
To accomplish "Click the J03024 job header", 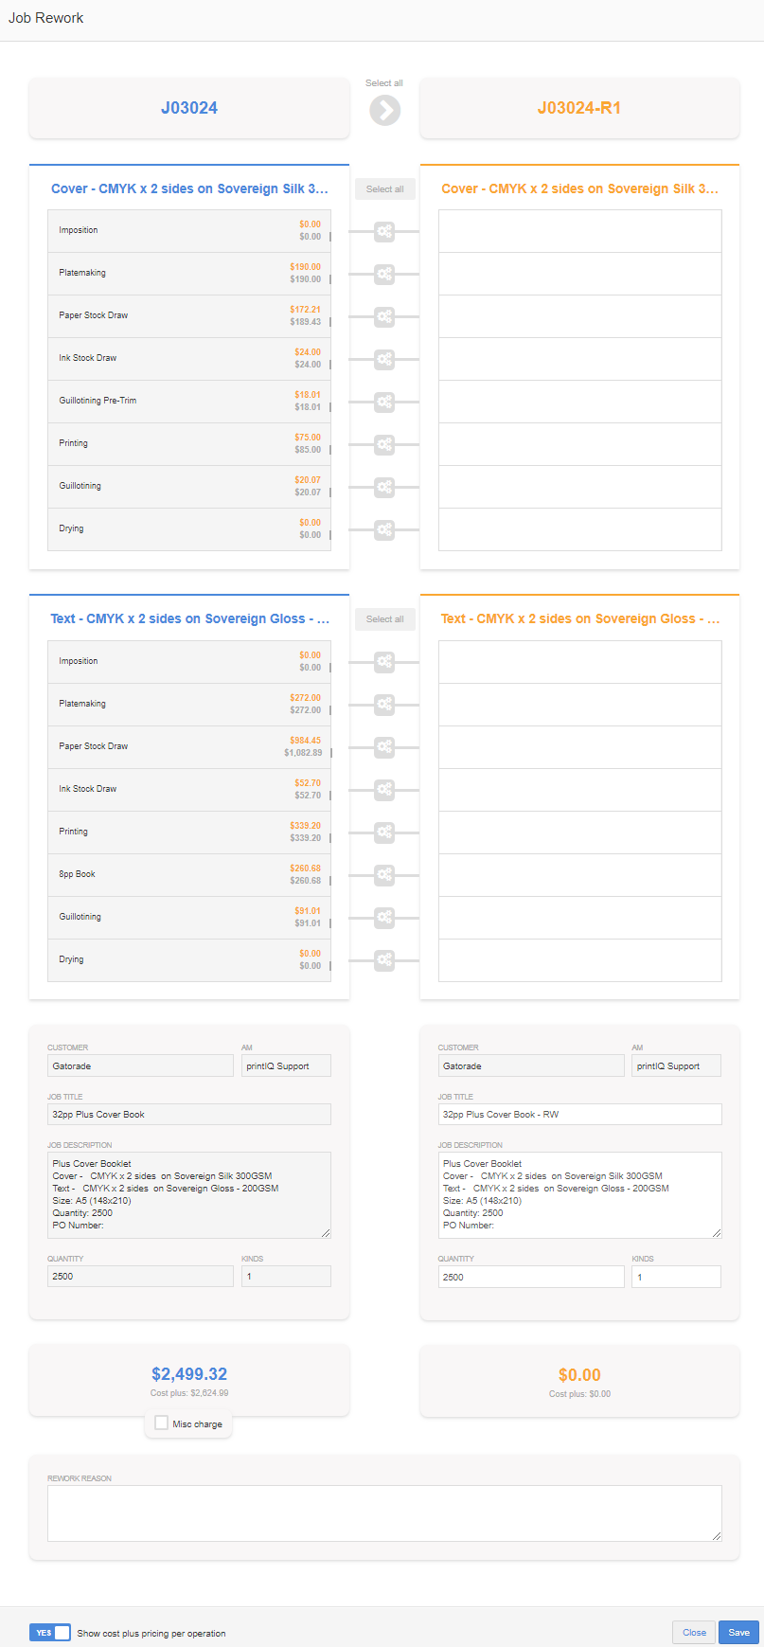I will (189, 108).
